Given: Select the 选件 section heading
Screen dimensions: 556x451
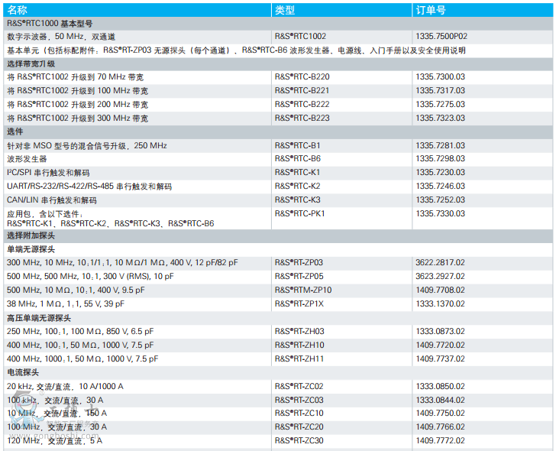Looking at the screenshot, I should 15,131.
